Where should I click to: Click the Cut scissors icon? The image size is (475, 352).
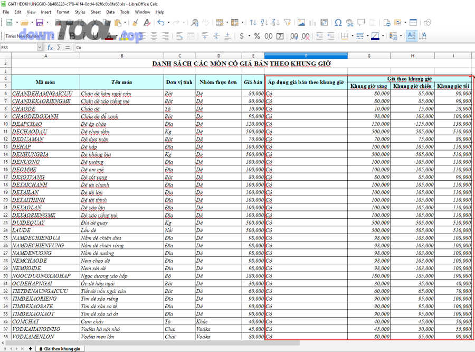point(95,22)
